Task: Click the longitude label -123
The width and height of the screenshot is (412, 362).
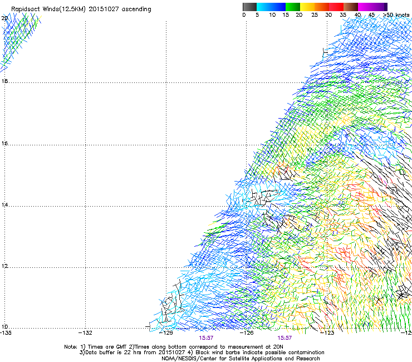Action: point(327,333)
